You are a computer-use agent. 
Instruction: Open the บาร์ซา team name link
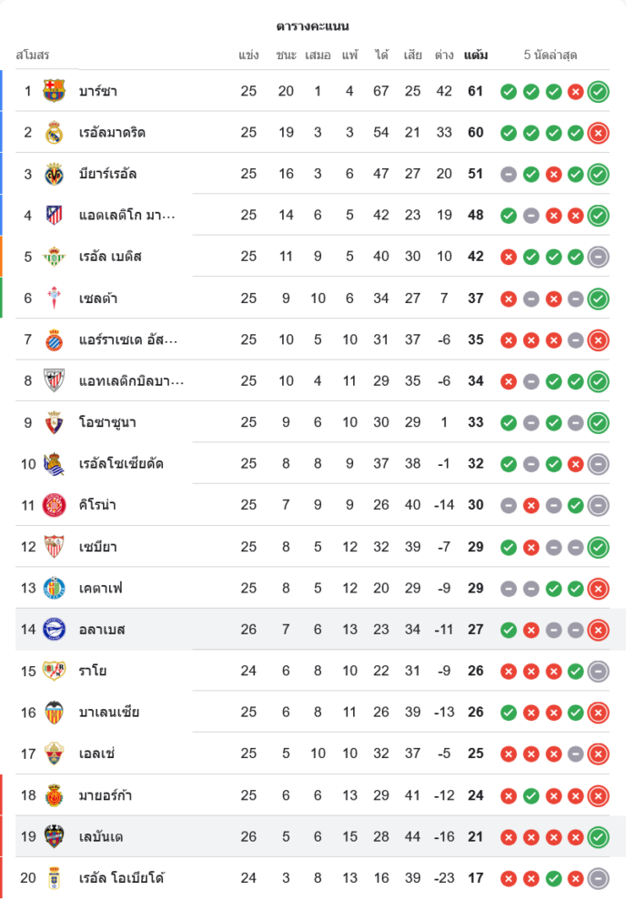98,91
